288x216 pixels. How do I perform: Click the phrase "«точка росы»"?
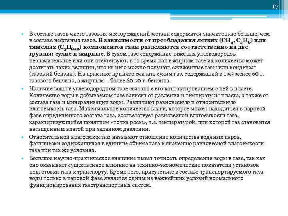[129, 122]
